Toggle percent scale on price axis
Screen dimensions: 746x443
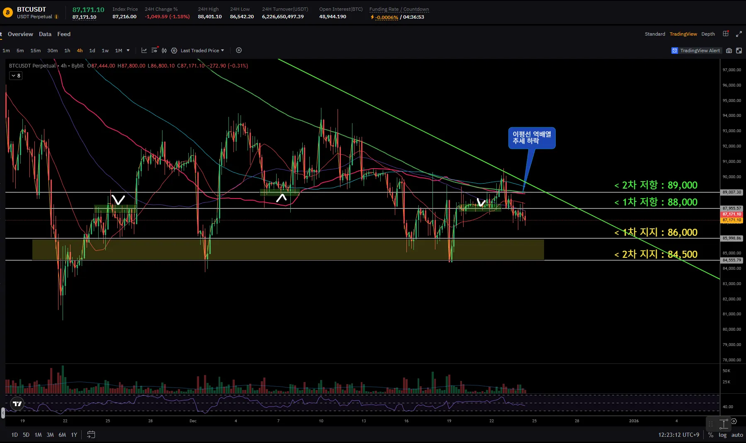(711, 435)
